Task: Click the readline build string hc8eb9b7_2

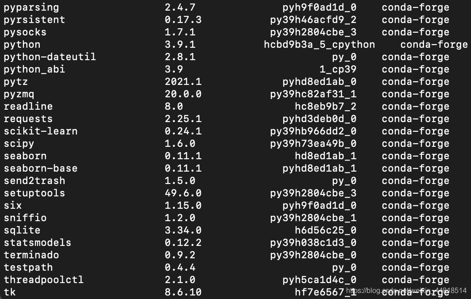Action: point(325,107)
